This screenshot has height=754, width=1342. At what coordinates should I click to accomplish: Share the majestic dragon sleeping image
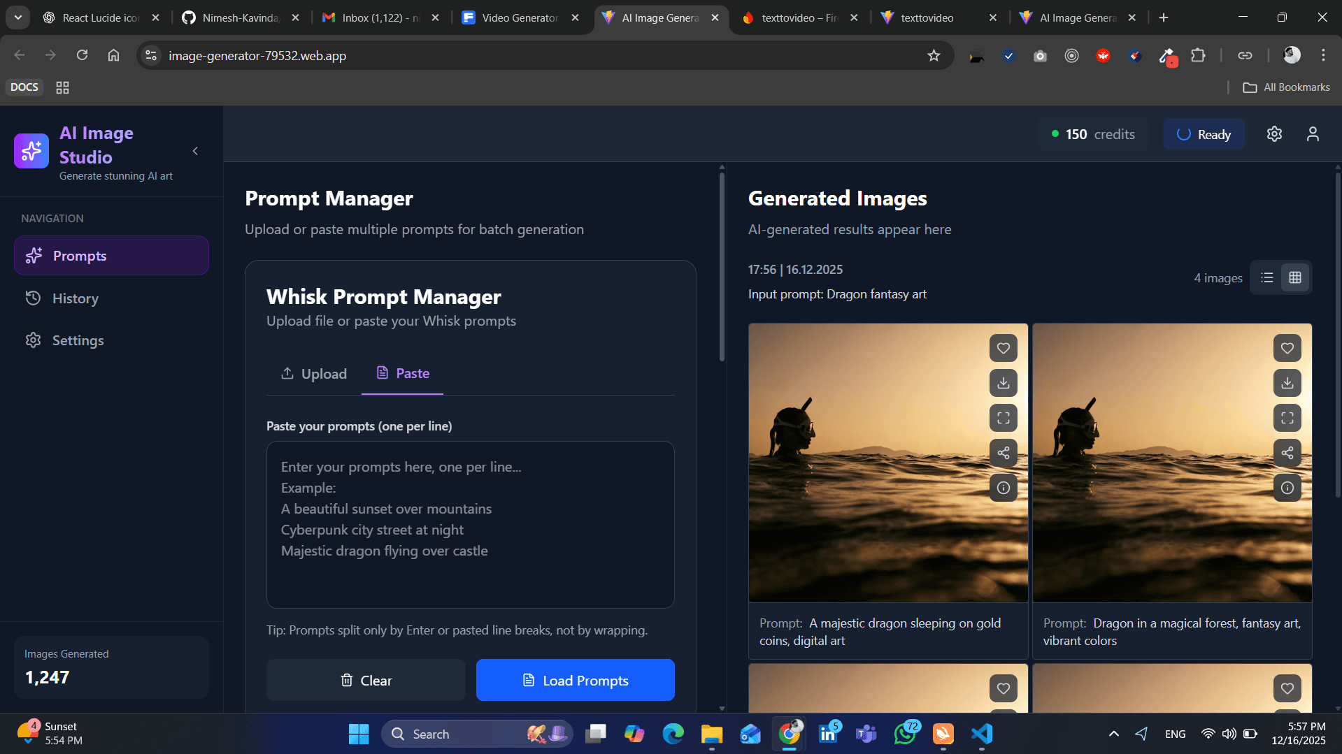pos(1003,453)
